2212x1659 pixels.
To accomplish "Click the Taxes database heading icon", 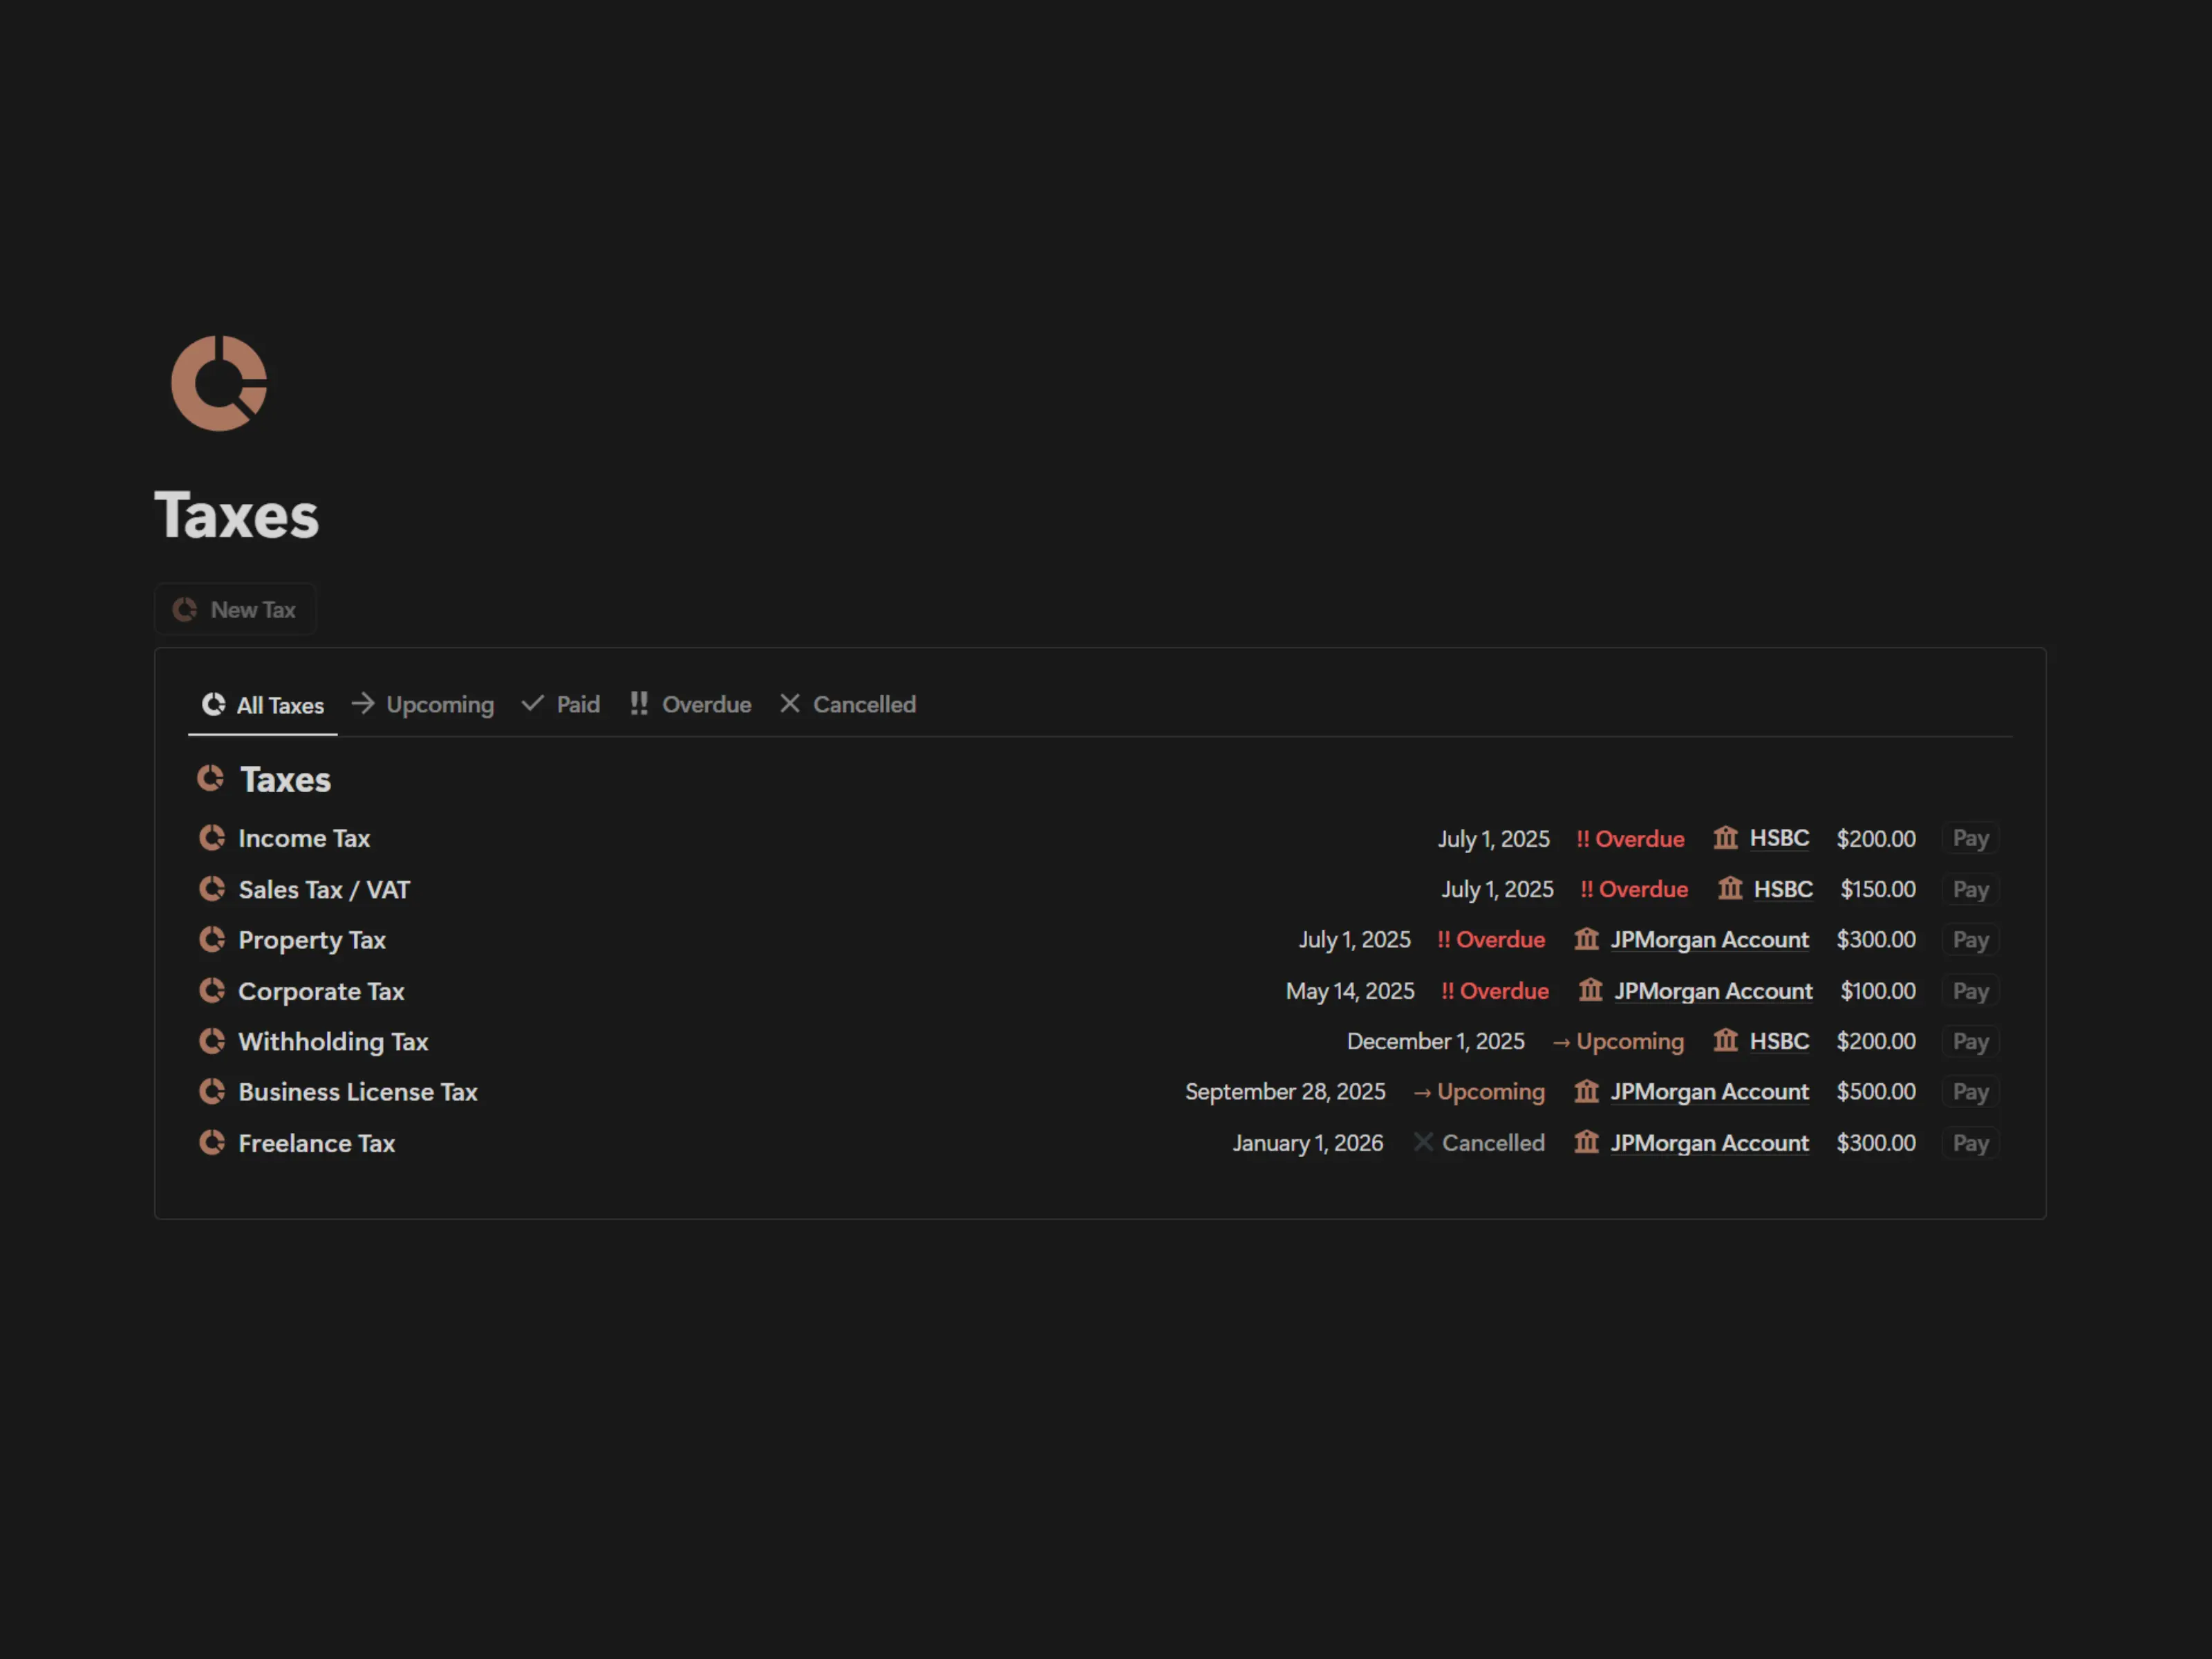I will [x=210, y=779].
